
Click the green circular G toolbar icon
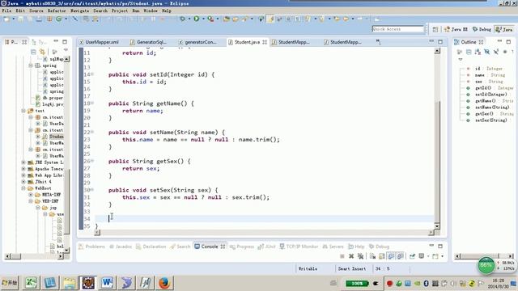point(59,19)
